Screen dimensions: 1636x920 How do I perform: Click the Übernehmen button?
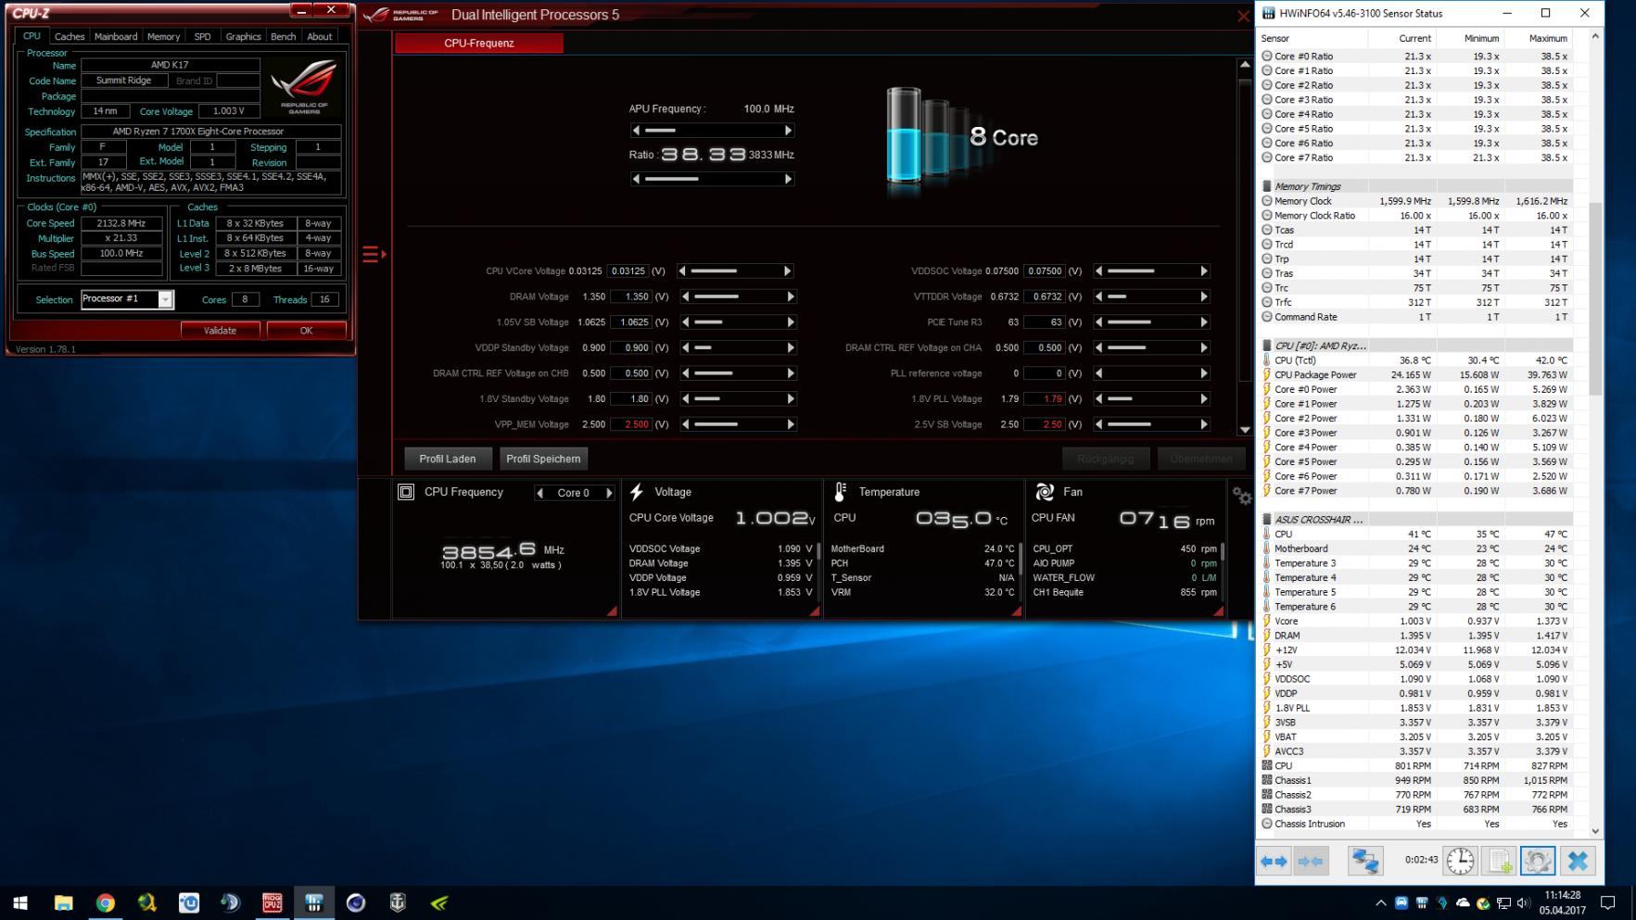click(x=1201, y=459)
